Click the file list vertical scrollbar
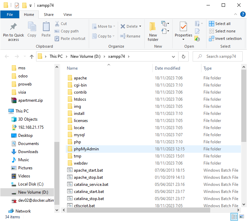247x221 pixels. 244,106
